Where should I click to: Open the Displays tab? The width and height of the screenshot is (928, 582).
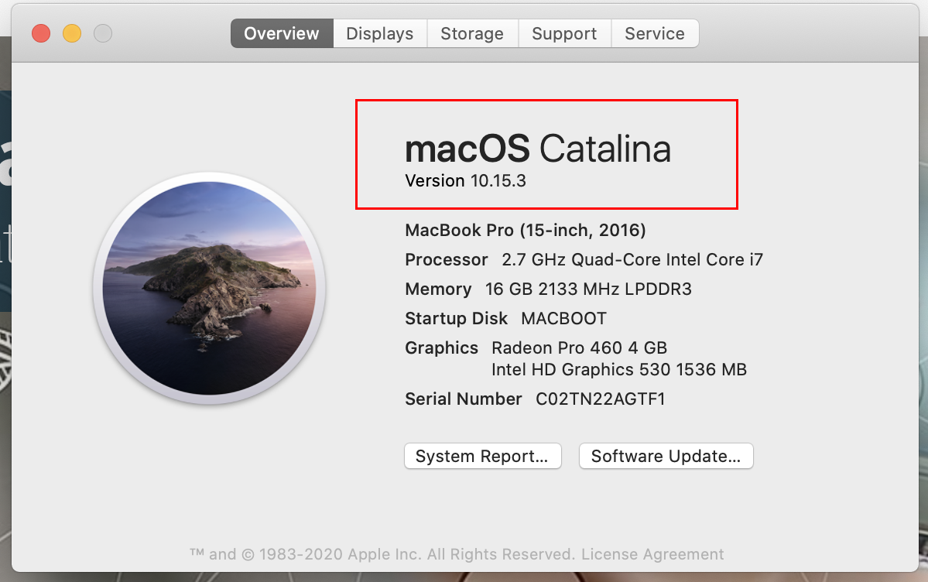coord(380,33)
